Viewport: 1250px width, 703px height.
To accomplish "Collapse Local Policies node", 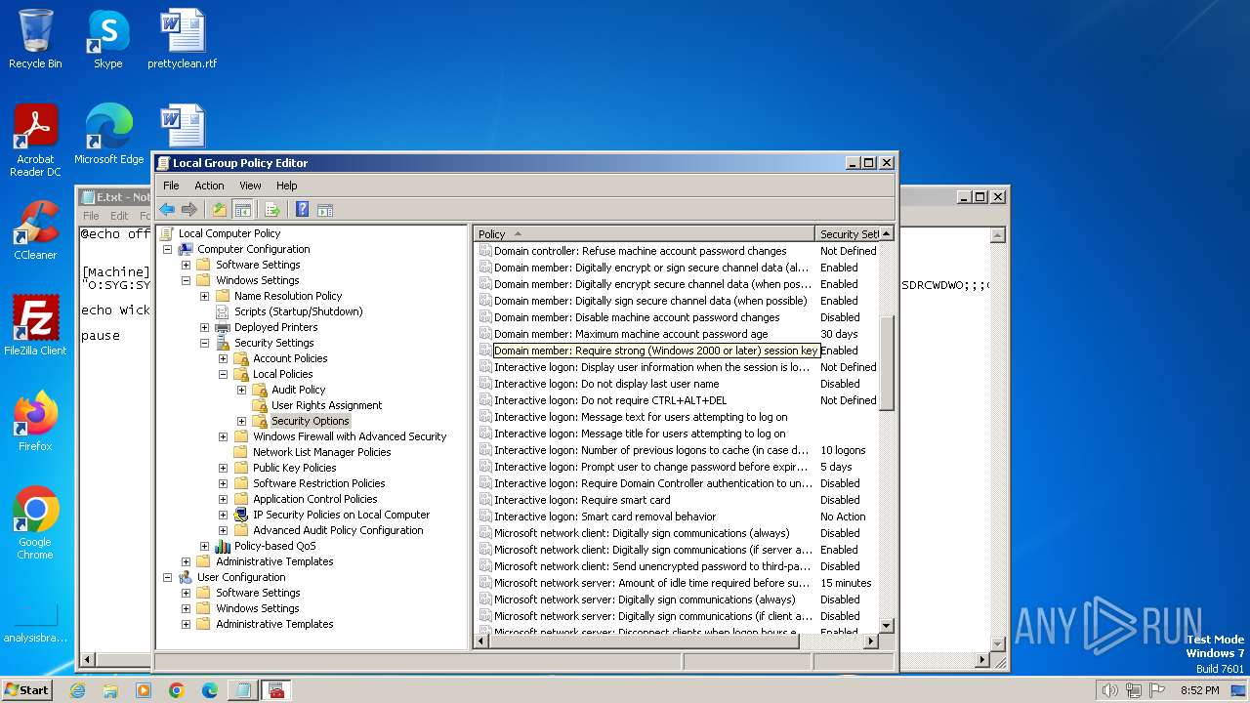I will (x=223, y=374).
